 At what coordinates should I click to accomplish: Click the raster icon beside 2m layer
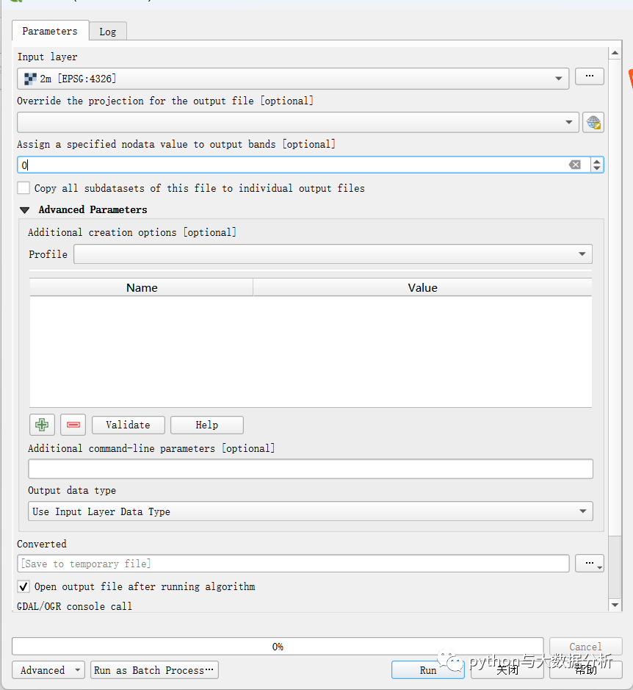[x=30, y=79]
